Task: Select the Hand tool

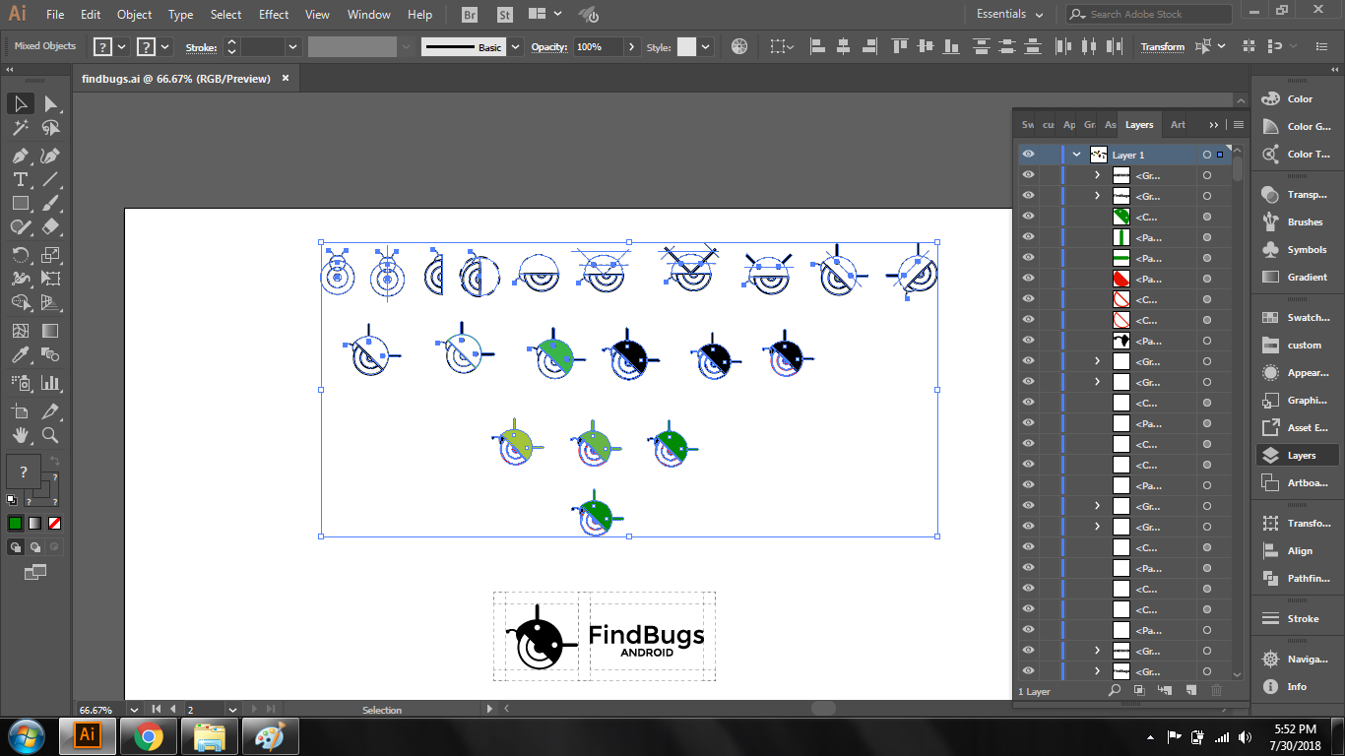Action: [x=20, y=435]
